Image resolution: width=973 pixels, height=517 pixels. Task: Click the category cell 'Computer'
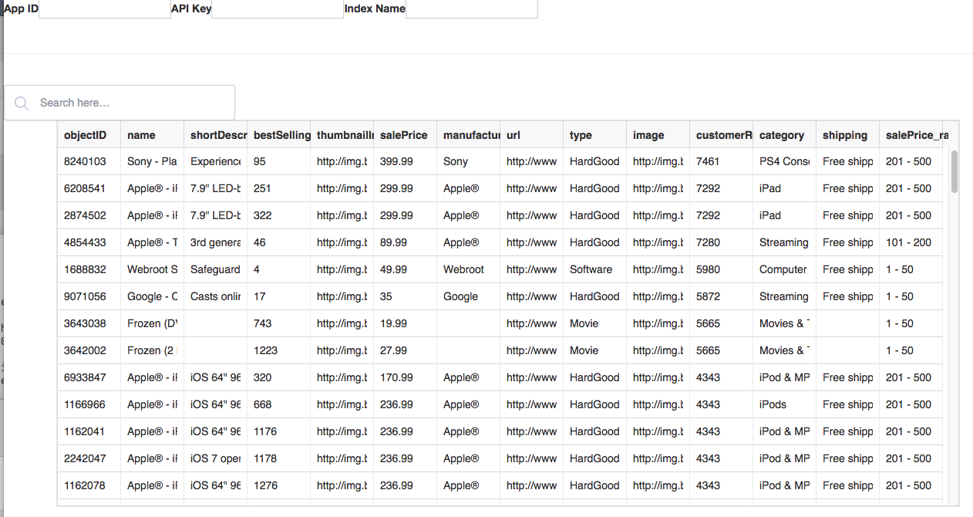784,269
